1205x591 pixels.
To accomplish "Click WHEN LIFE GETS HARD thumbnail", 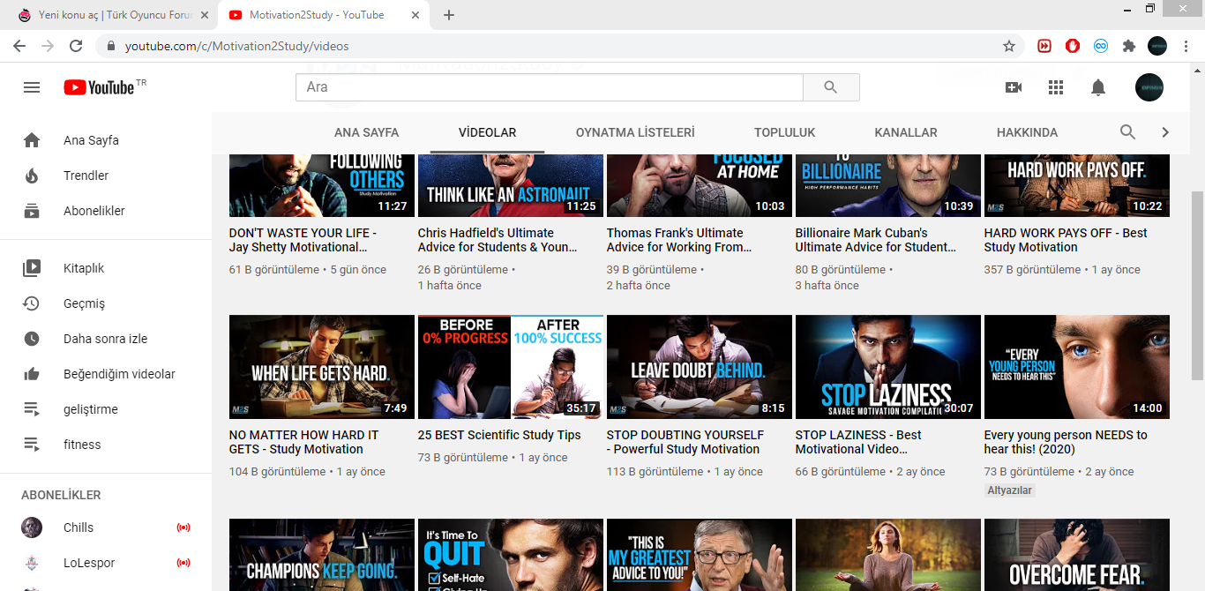I will point(322,367).
